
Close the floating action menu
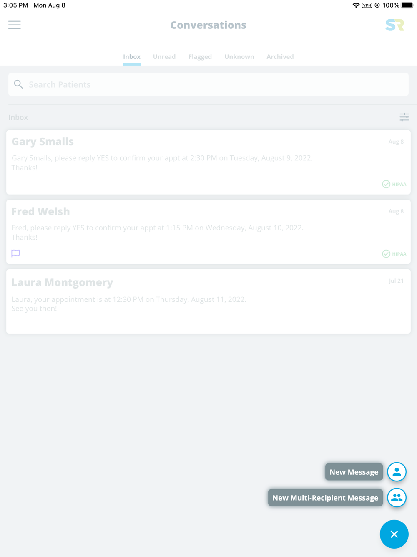point(394,534)
